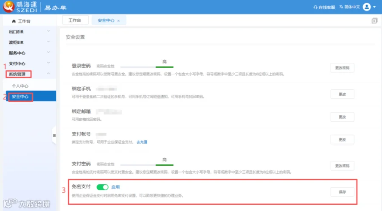Click the 易办单 title text
Image resolution: width=382 pixels, height=211 pixels.
click(56, 8)
